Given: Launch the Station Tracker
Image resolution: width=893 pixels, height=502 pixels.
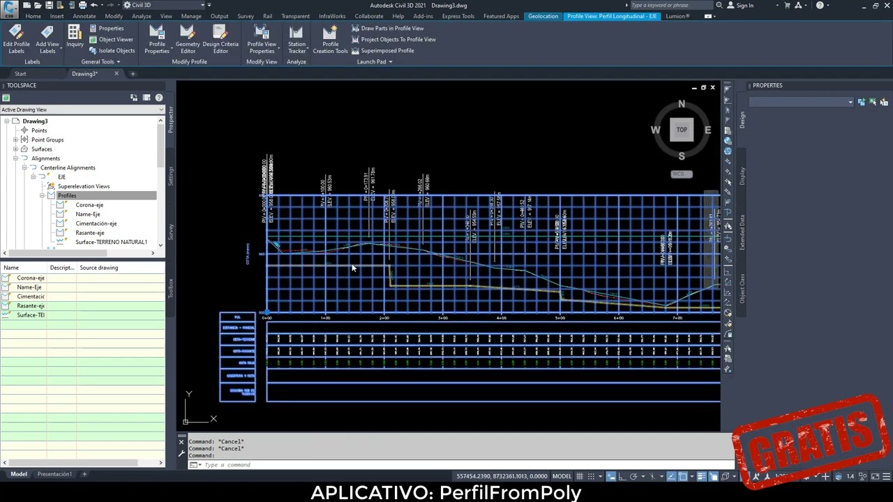Looking at the screenshot, I should click(x=297, y=39).
